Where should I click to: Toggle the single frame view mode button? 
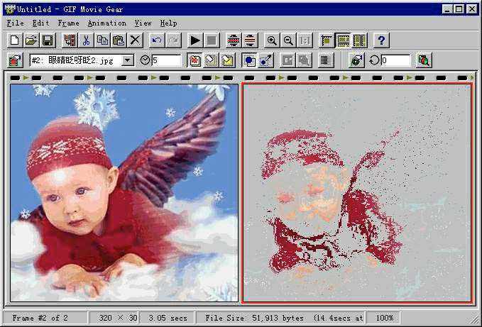[x=327, y=41]
